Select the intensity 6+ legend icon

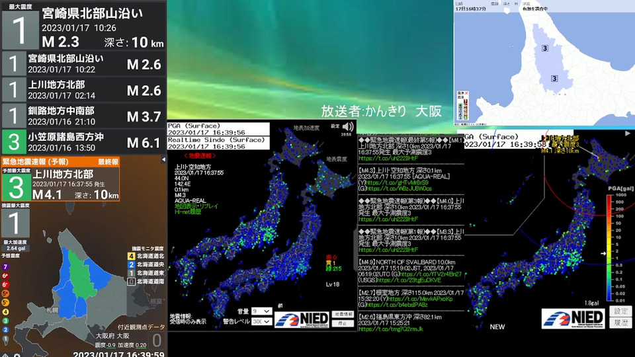pyautogui.click(x=5, y=276)
